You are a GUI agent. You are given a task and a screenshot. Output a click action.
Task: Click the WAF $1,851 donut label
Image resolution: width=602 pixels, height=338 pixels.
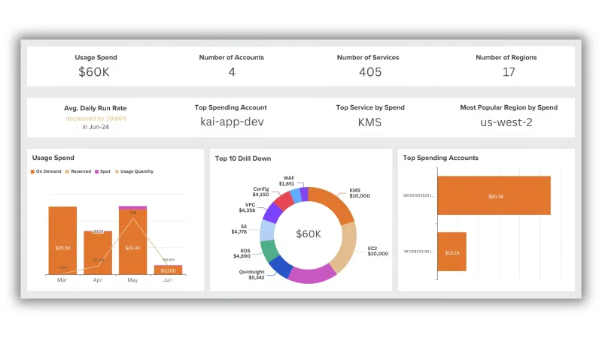coord(287,181)
